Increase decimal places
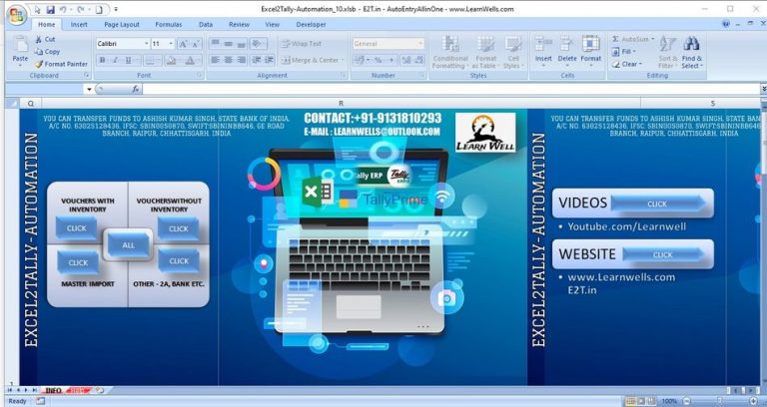 406,60
